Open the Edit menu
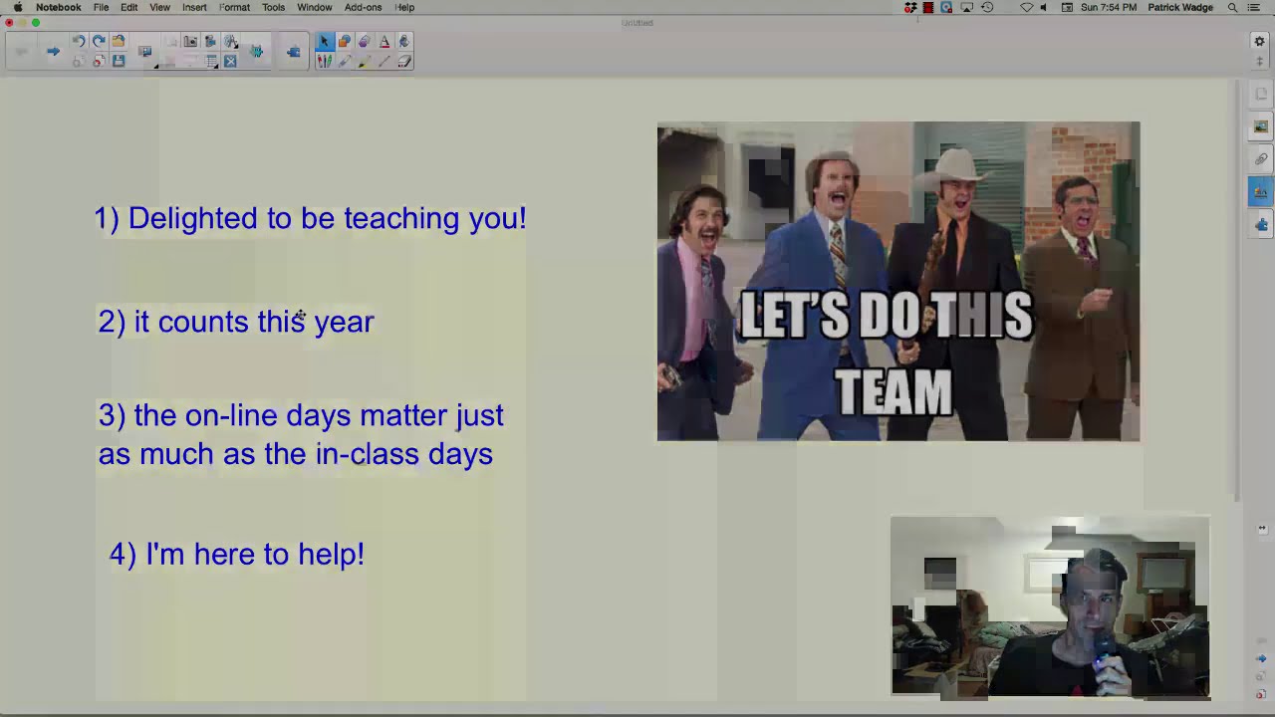 (x=129, y=7)
